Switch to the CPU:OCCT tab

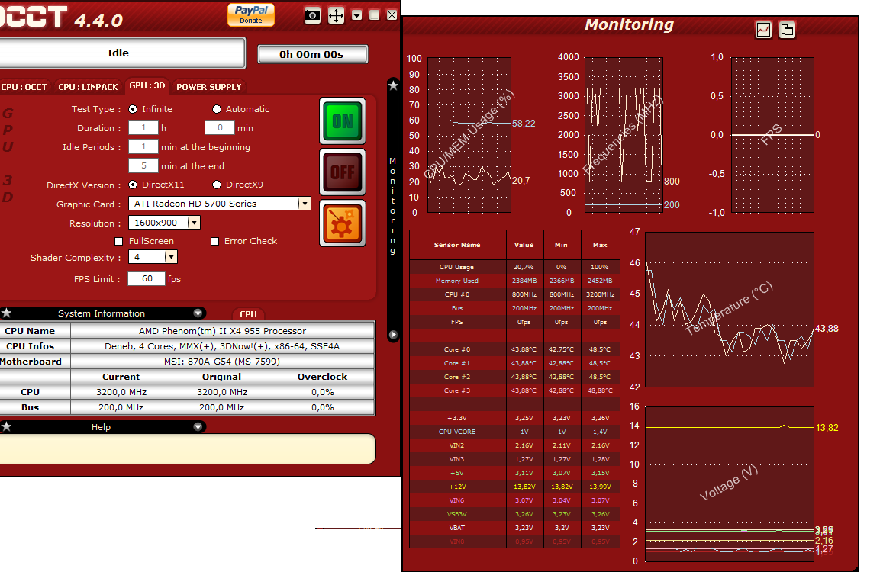[24, 87]
